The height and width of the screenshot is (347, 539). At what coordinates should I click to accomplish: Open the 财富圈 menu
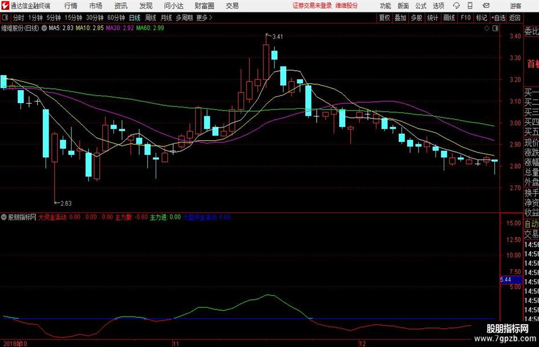(x=204, y=6)
